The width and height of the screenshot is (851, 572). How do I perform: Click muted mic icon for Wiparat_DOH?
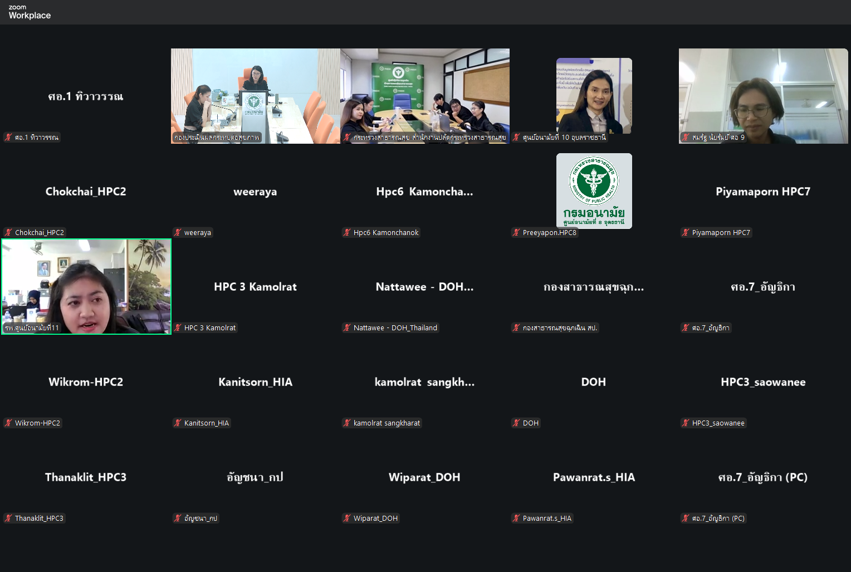(347, 518)
